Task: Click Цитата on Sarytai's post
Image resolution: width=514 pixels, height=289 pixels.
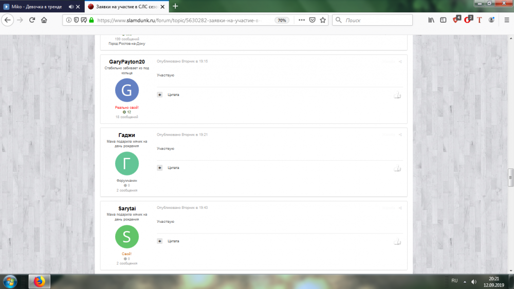Action: [x=173, y=241]
